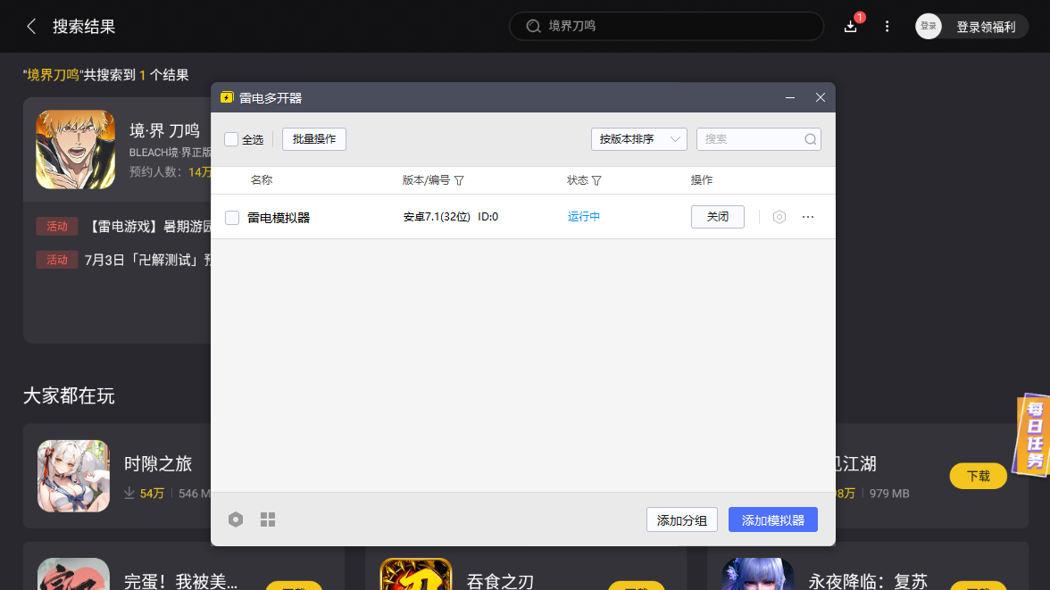Tick the checkbox beside 雷电模拟器
The width and height of the screenshot is (1050, 590).
[x=231, y=216]
